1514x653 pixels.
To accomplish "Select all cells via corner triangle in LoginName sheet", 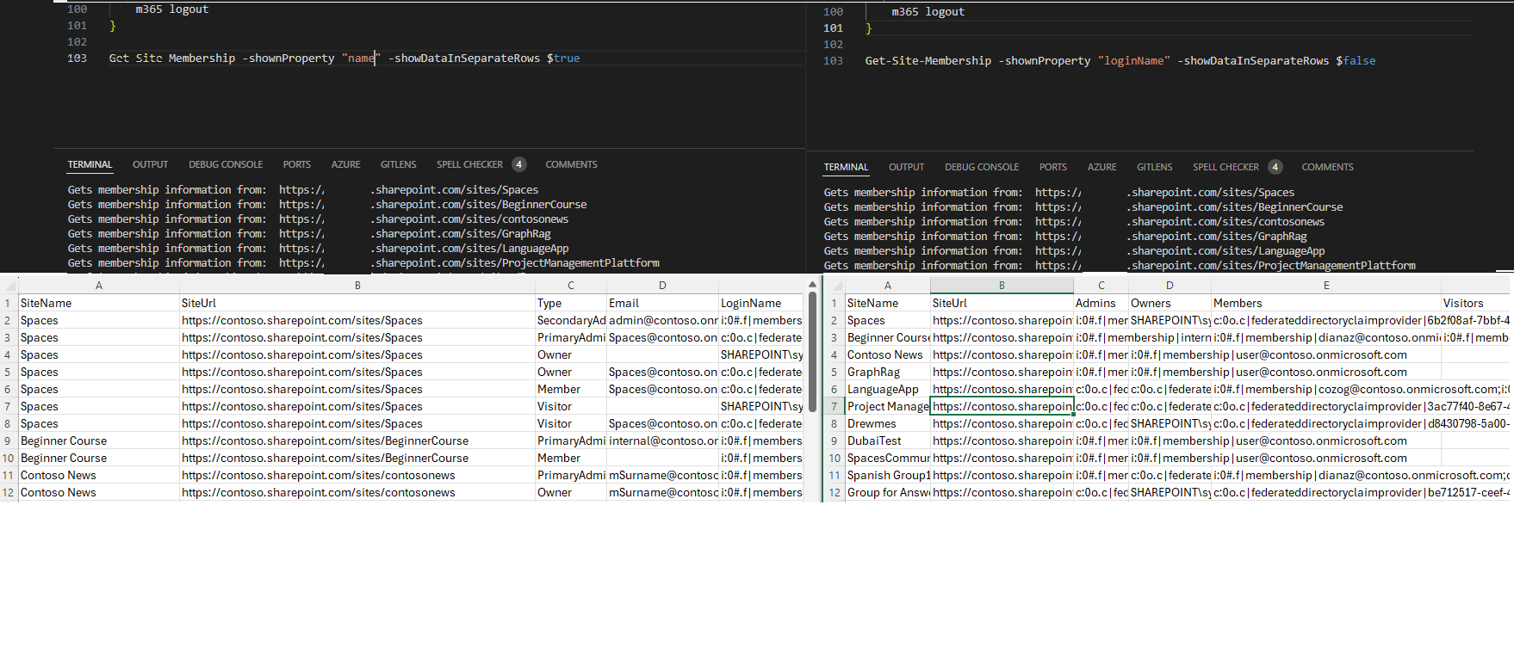I will click(x=9, y=286).
